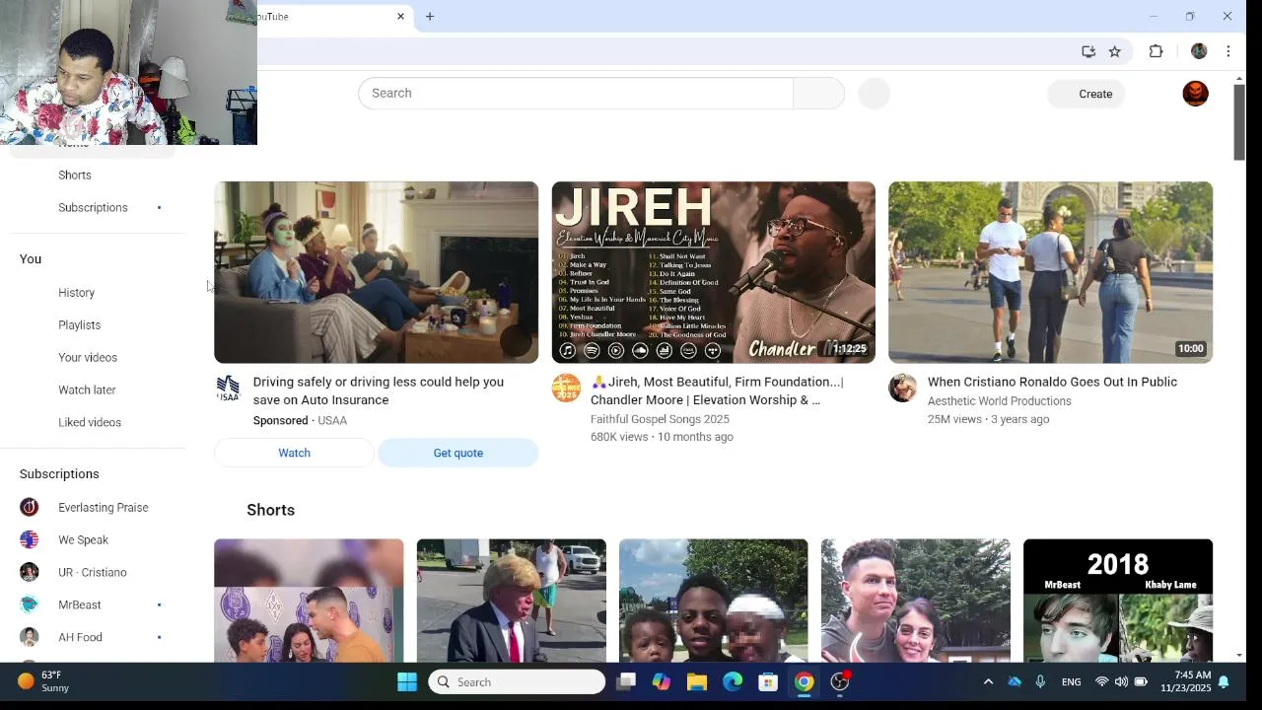The image size is (1262, 710).
Task: Show hidden system tray icons
Action: [988, 681]
